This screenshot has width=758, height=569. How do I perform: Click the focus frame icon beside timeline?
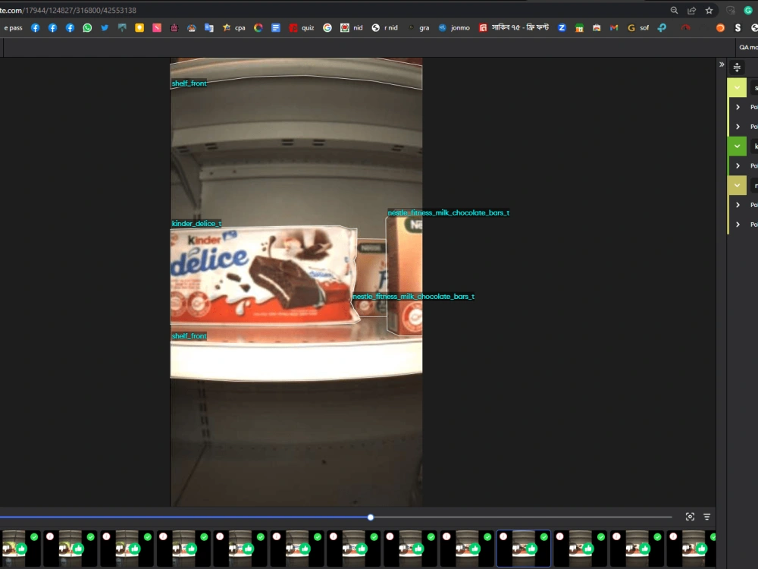coord(690,517)
